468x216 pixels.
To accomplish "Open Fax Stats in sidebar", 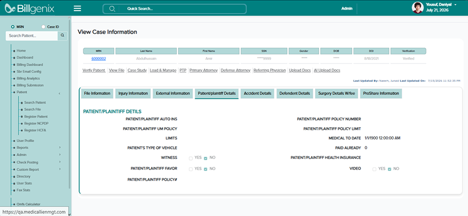I will pyautogui.click(x=23, y=190).
